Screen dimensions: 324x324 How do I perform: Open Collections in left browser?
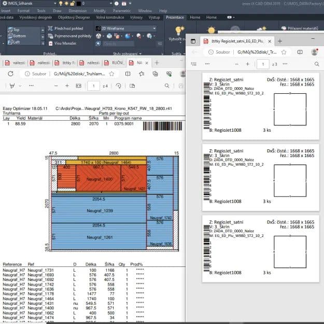(x=155, y=74)
